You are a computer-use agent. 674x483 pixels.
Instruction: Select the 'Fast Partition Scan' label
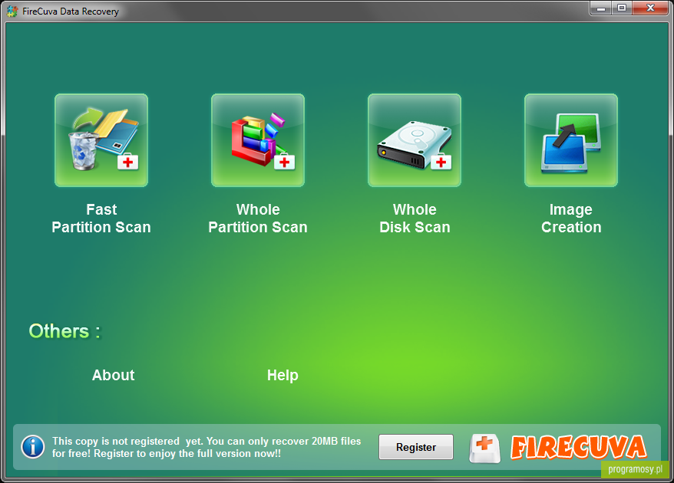(x=101, y=218)
